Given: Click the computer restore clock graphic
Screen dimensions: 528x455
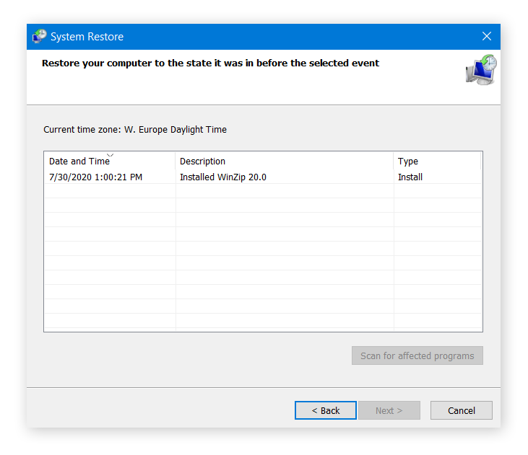Looking at the screenshot, I should [481, 70].
